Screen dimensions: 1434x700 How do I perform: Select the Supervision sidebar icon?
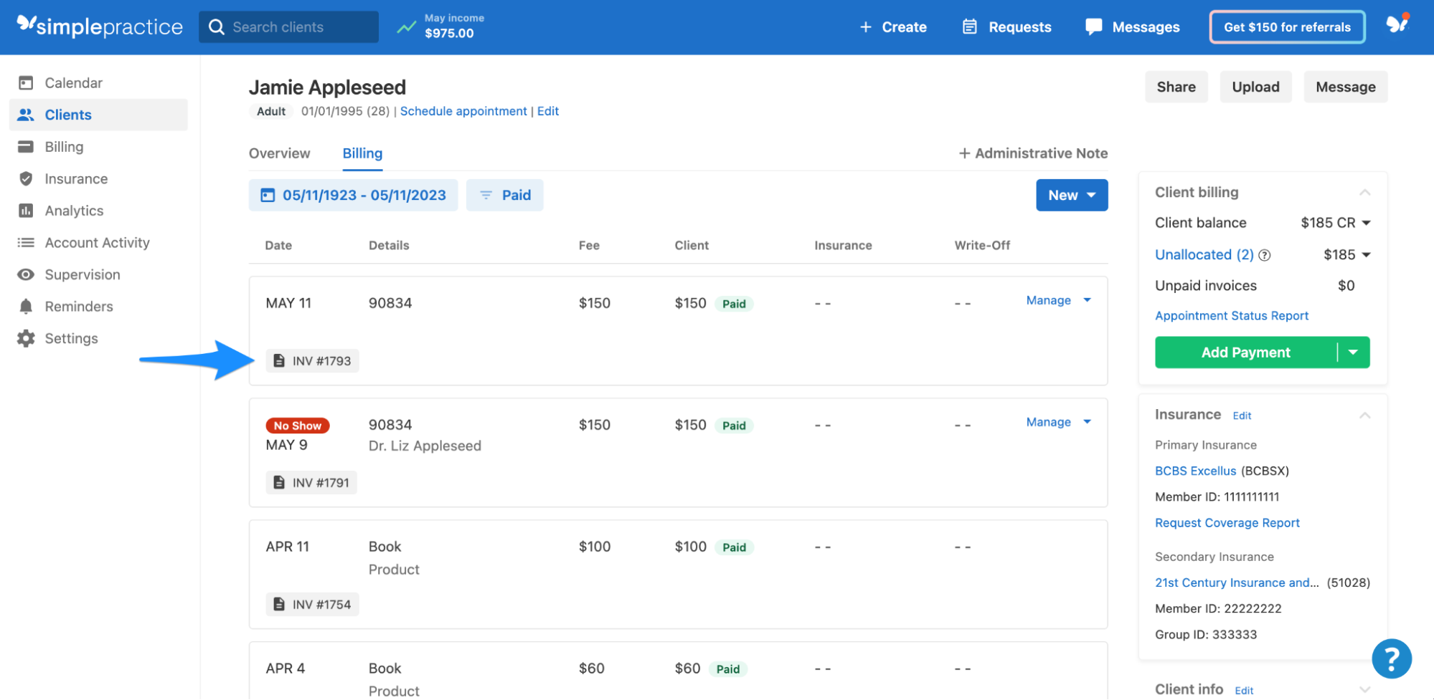[26, 274]
